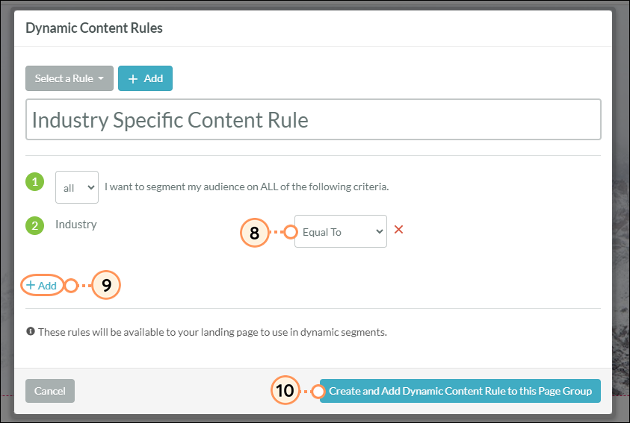Click the Industry criterion label
The width and height of the screenshot is (630, 423).
pos(76,224)
